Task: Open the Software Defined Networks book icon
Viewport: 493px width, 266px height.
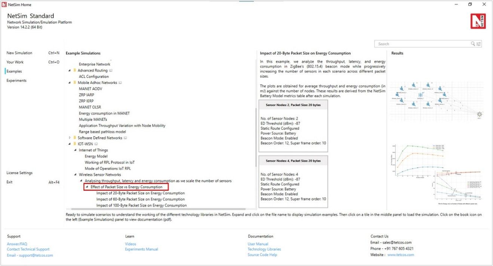Action: pyautogui.click(x=125, y=138)
